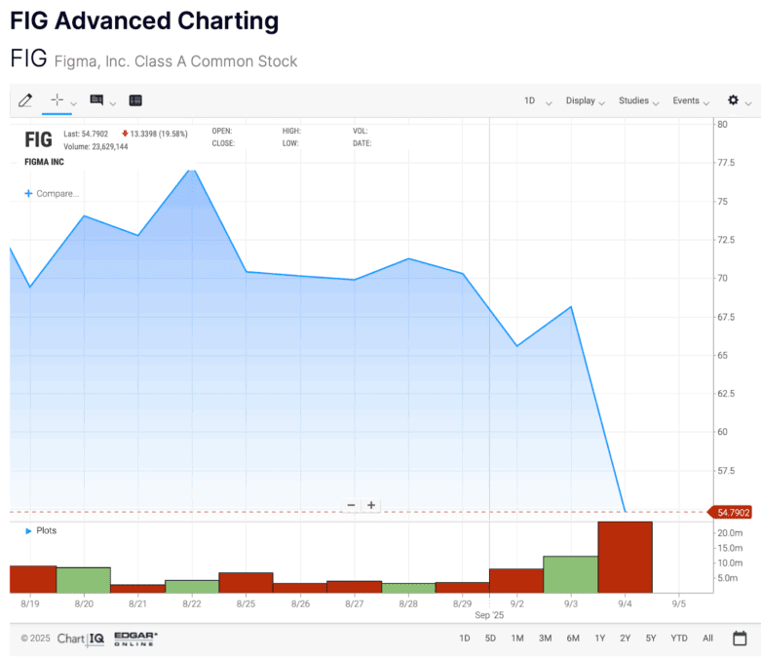Click the 54.7902 current price tag
The height and width of the screenshot is (658, 761).
(x=732, y=513)
